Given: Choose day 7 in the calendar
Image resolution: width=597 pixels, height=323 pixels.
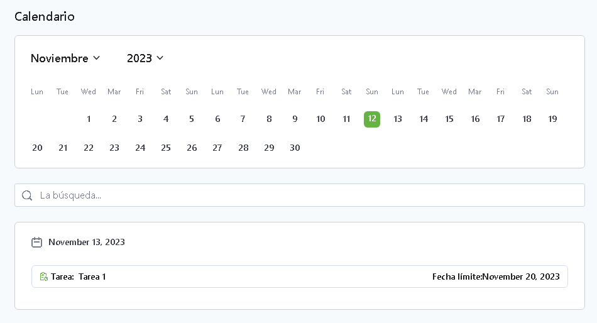Looking at the screenshot, I should pyautogui.click(x=243, y=119).
